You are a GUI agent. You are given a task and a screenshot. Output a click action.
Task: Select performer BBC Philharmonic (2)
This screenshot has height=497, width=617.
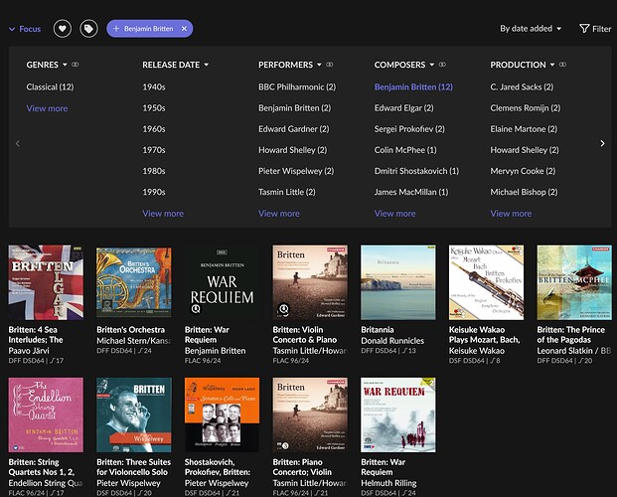(297, 87)
